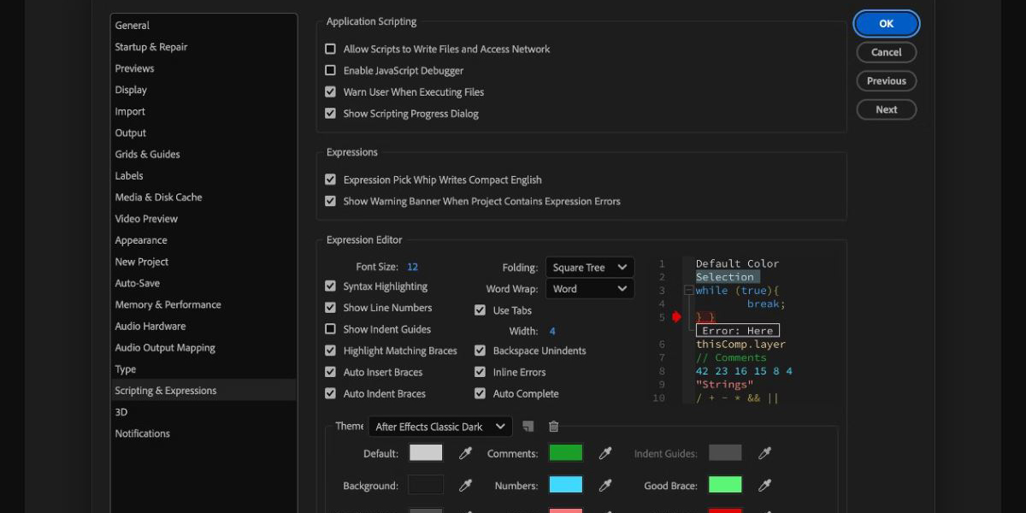The height and width of the screenshot is (513, 1026).
Task: Delete the theme with the trash icon
Action: pyautogui.click(x=553, y=427)
